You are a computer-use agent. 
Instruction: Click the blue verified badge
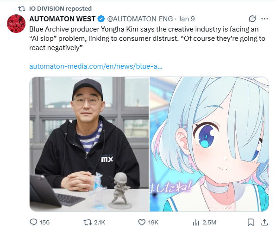pos(101,19)
